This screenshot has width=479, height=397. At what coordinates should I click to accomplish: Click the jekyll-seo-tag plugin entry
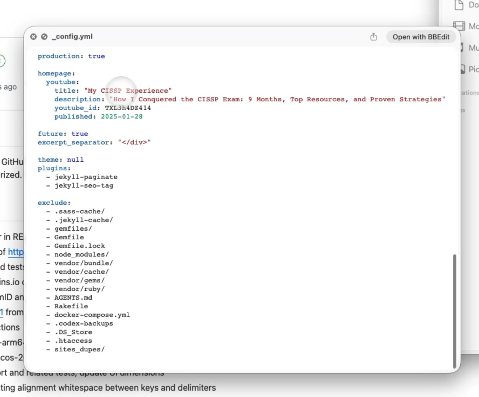(x=84, y=185)
